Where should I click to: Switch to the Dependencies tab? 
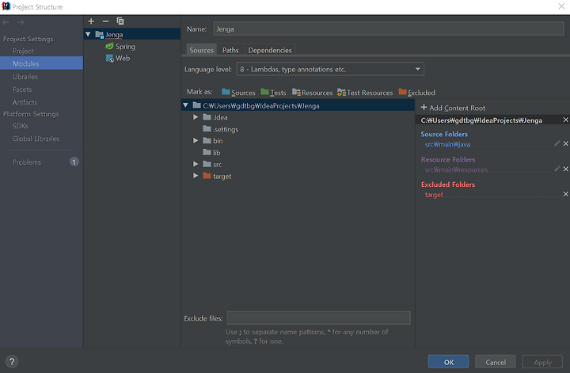tap(270, 50)
